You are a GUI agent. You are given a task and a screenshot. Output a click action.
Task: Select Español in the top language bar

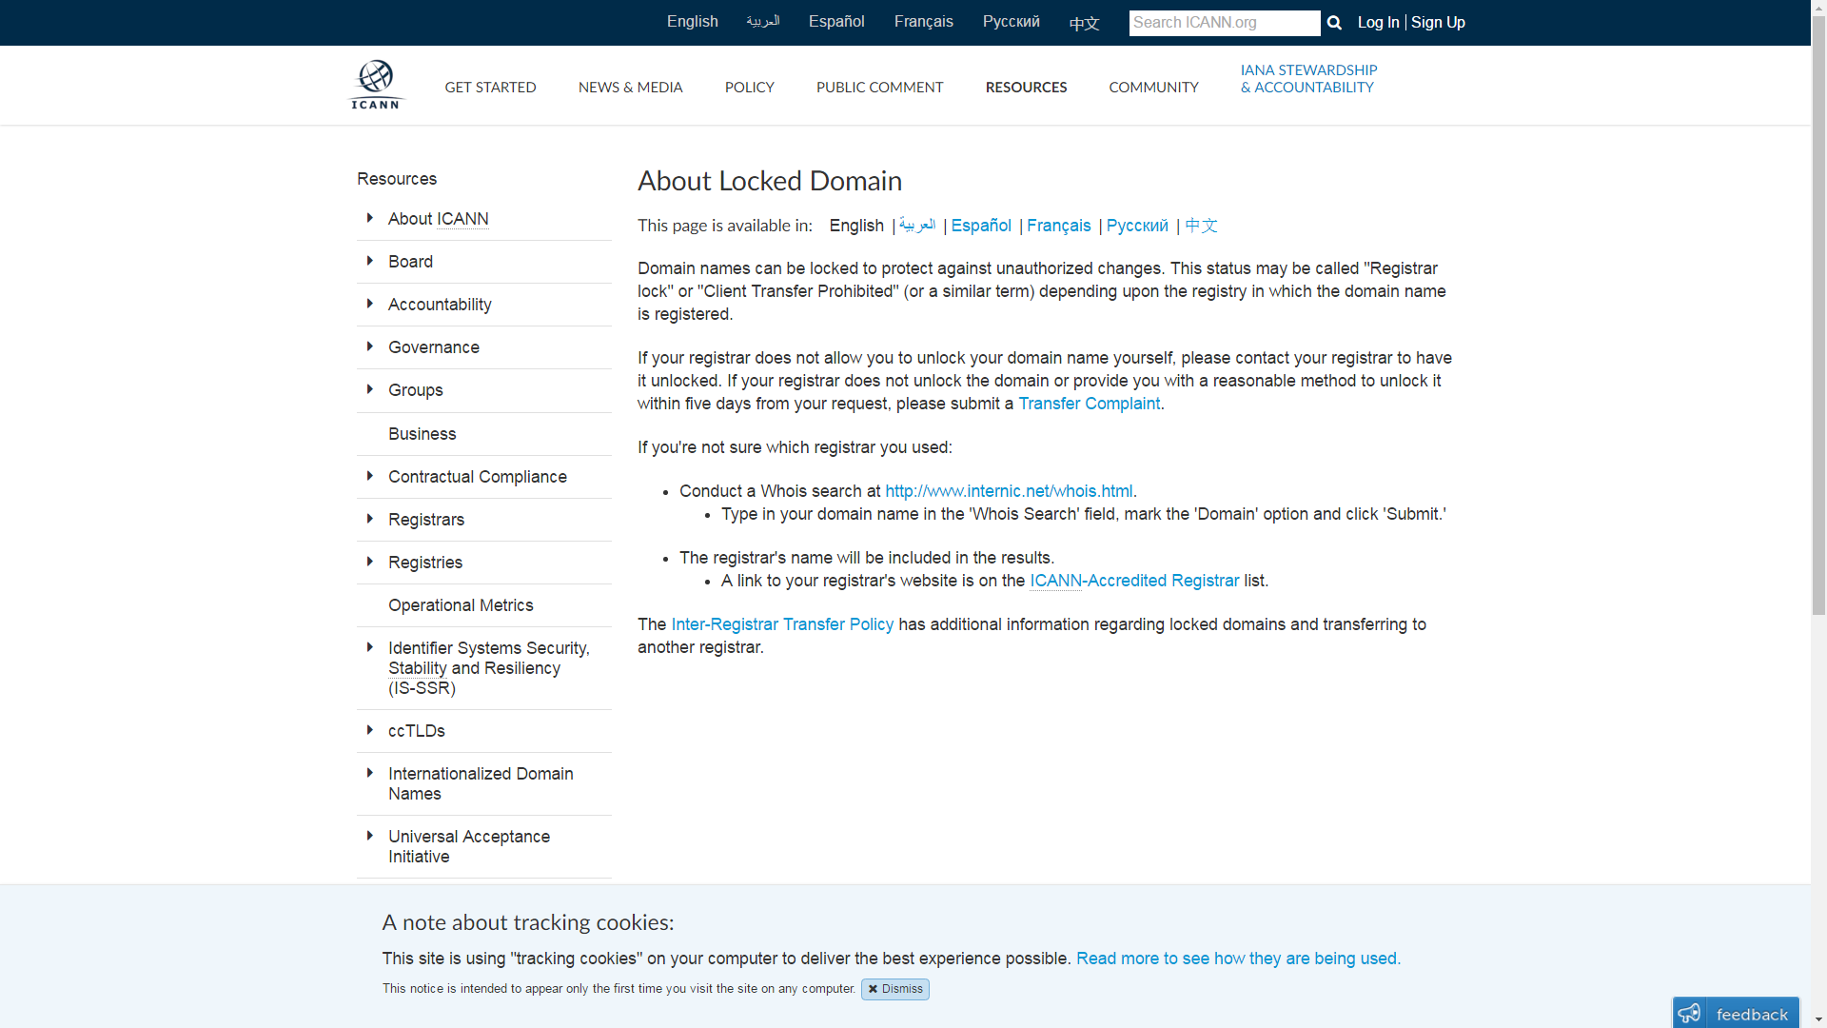pos(836,22)
